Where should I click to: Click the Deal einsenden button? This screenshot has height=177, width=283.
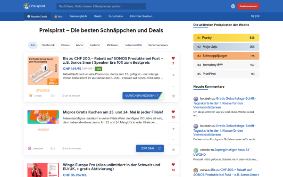tap(249, 6)
